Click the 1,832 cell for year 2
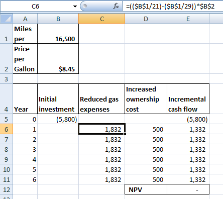Image resolution: width=223 pixels, height=199 pixels. (x=102, y=139)
